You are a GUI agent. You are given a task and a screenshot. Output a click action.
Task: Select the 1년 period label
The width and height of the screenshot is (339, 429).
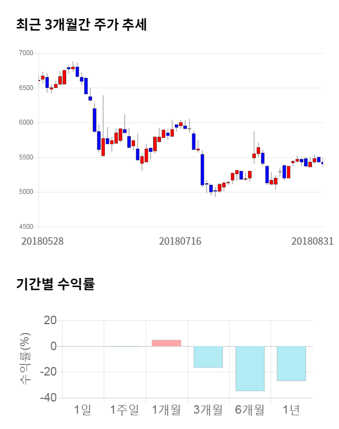[291, 409]
